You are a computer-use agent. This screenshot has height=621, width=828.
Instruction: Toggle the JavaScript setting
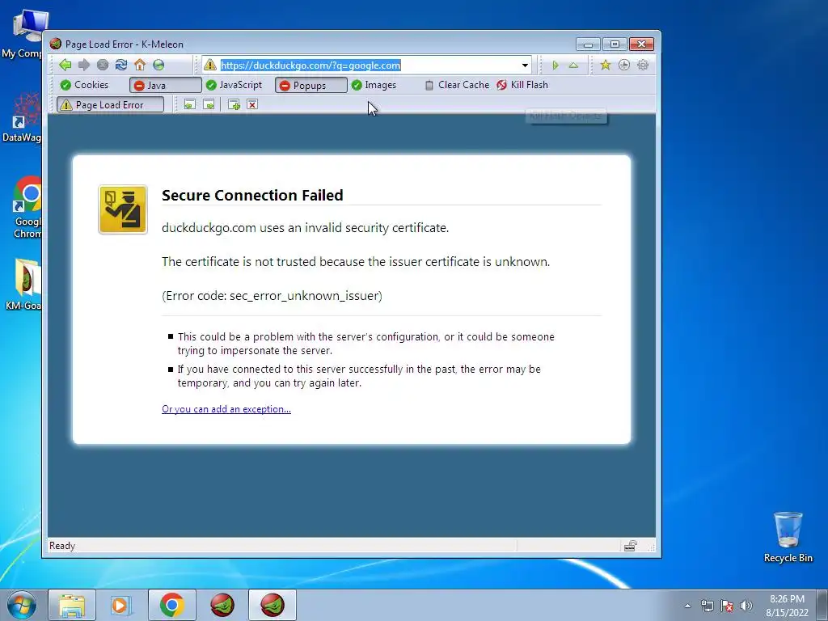[x=234, y=85]
